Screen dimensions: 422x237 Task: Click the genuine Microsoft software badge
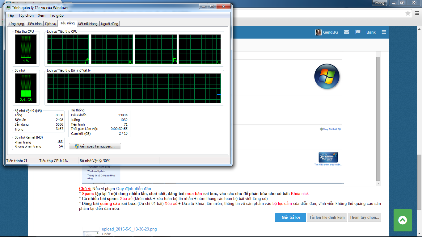click(x=328, y=157)
